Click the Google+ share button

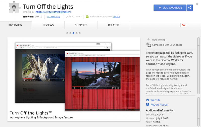[184, 25]
